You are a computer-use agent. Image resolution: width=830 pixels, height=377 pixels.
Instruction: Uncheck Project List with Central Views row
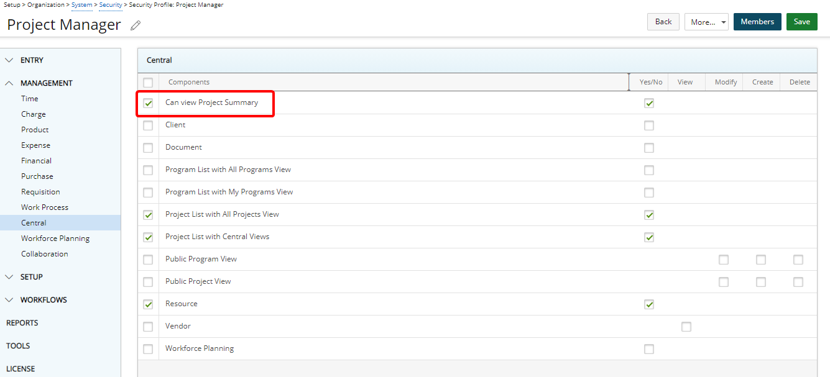click(x=148, y=237)
